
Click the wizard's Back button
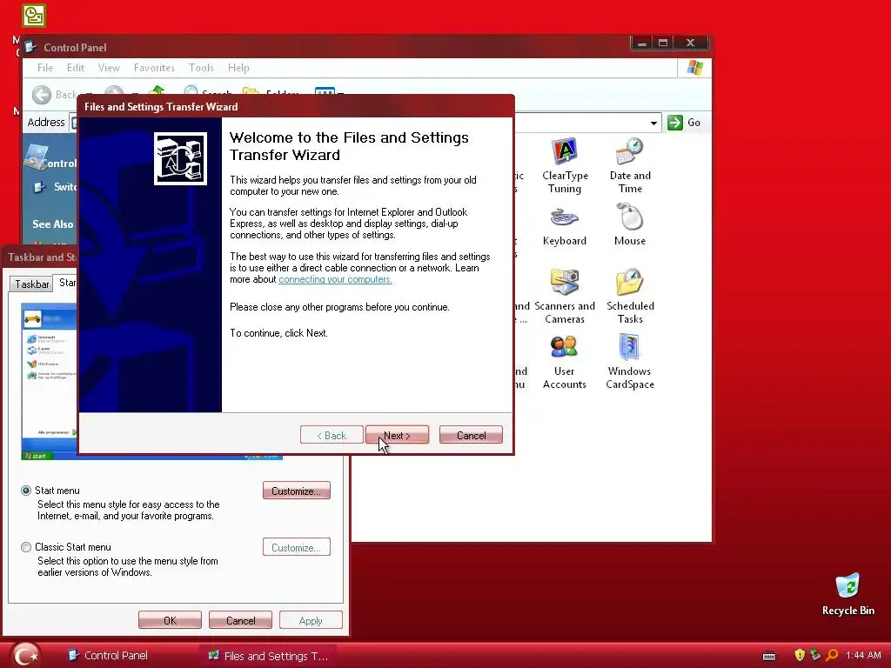point(332,435)
